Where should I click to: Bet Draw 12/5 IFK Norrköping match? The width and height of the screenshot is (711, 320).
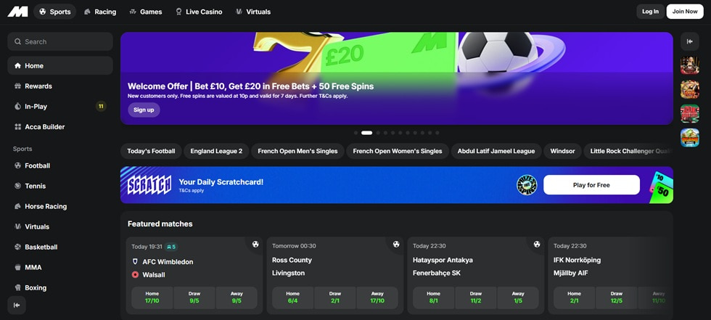coord(616,298)
